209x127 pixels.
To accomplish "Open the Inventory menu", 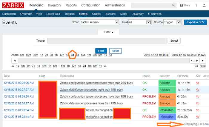I will point(54,5).
